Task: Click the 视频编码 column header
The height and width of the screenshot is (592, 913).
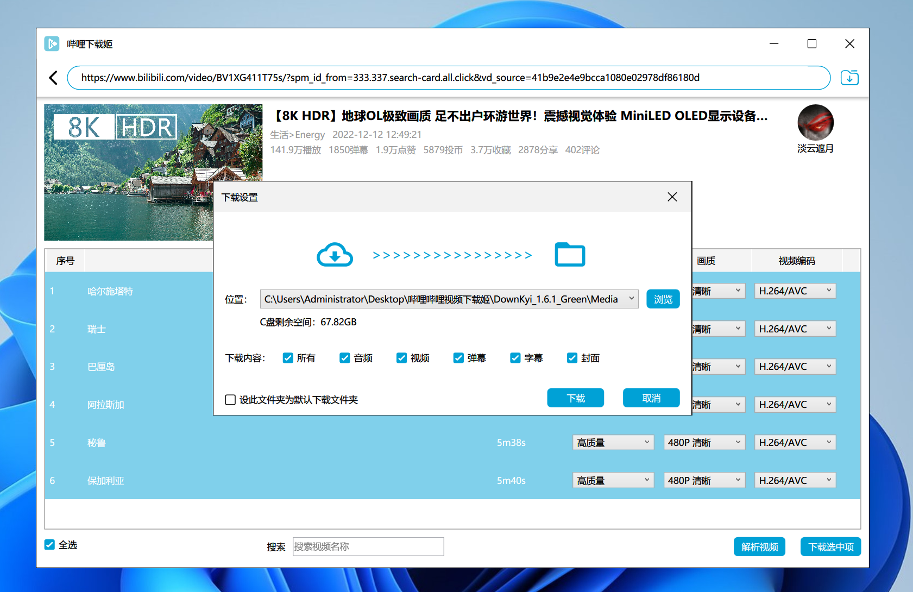Action: pyautogui.click(x=797, y=261)
